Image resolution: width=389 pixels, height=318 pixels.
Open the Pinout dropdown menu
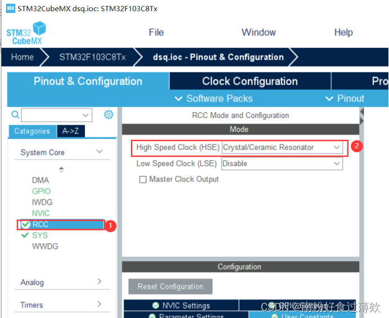pyautogui.click(x=345, y=98)
